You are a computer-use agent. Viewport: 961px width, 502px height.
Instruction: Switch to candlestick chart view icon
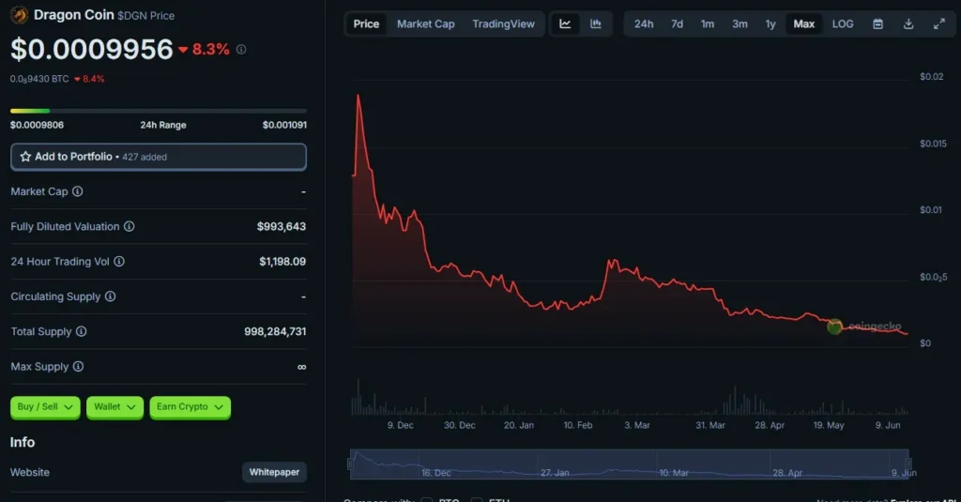pyautogui.click(x=596, y=23)
